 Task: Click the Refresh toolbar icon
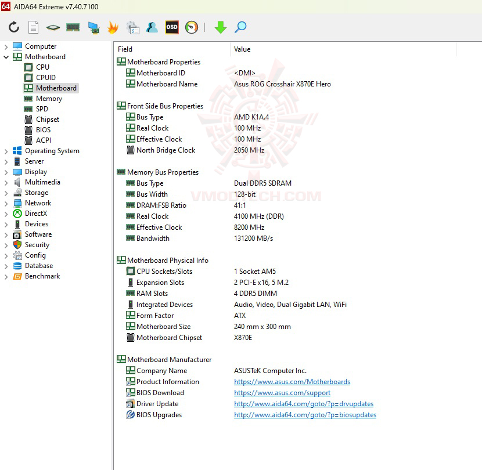(14, 27)
